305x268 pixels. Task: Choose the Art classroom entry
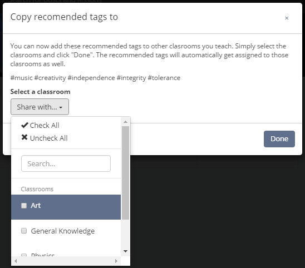66,207
